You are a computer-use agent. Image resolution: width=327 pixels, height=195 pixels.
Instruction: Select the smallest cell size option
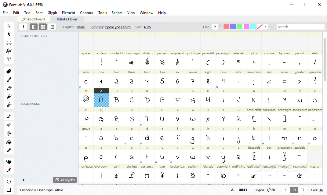pos(286,190)
